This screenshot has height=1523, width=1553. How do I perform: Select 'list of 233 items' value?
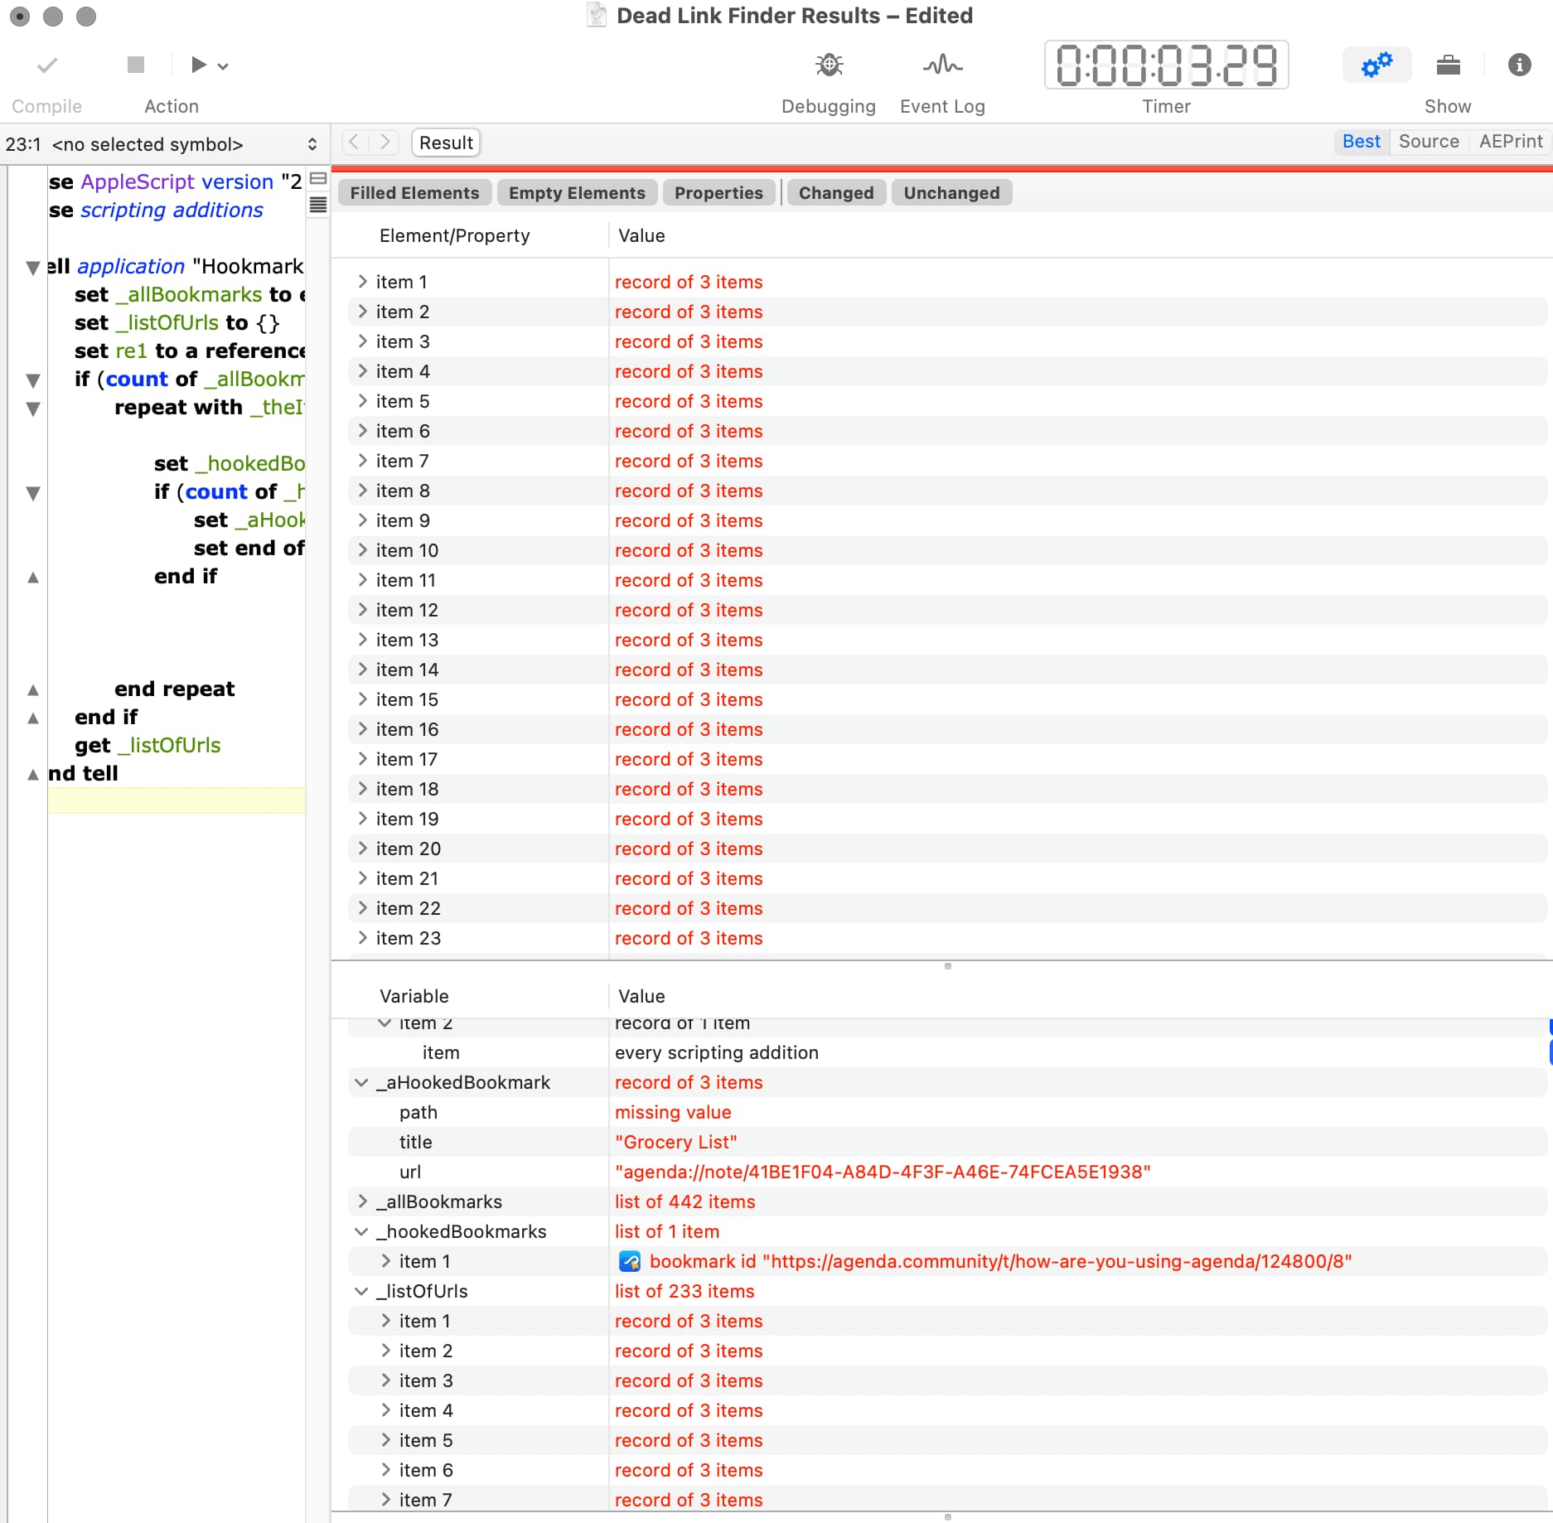tap(685, 1291)
